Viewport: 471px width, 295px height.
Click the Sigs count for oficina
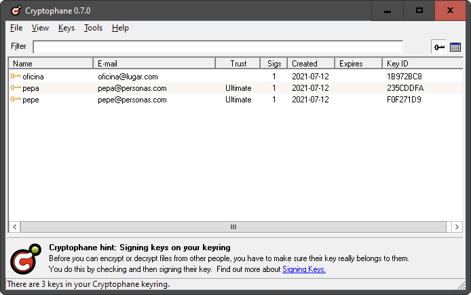(x=274, y=76)
